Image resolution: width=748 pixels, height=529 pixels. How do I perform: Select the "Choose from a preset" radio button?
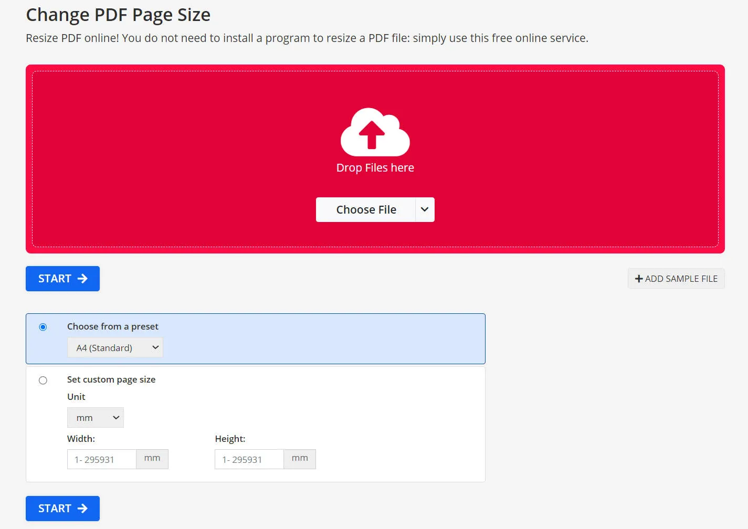[x=43, y=326]
